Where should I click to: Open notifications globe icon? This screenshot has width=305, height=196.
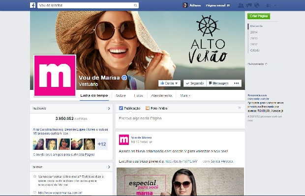(257, 5)
